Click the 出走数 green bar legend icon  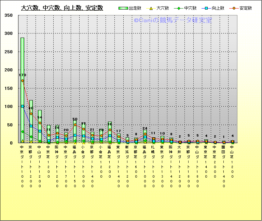coord(123,8)
